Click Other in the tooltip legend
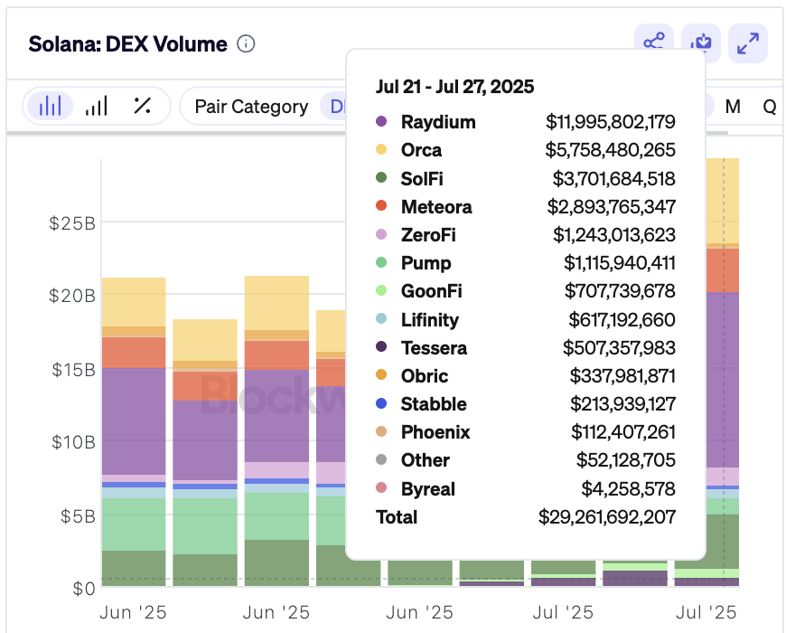 426,460
